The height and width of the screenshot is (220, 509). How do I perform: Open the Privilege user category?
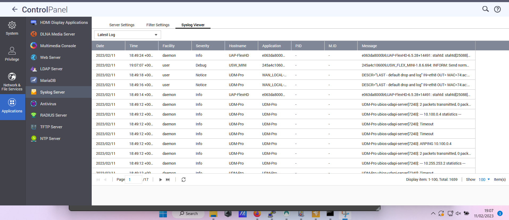12,54
